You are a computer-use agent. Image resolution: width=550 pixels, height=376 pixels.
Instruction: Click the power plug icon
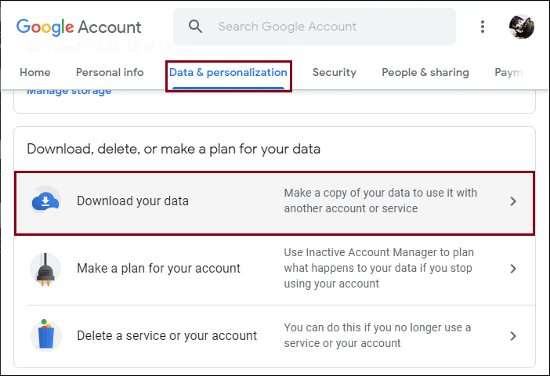pyautogui.click(x=45, y=269)
